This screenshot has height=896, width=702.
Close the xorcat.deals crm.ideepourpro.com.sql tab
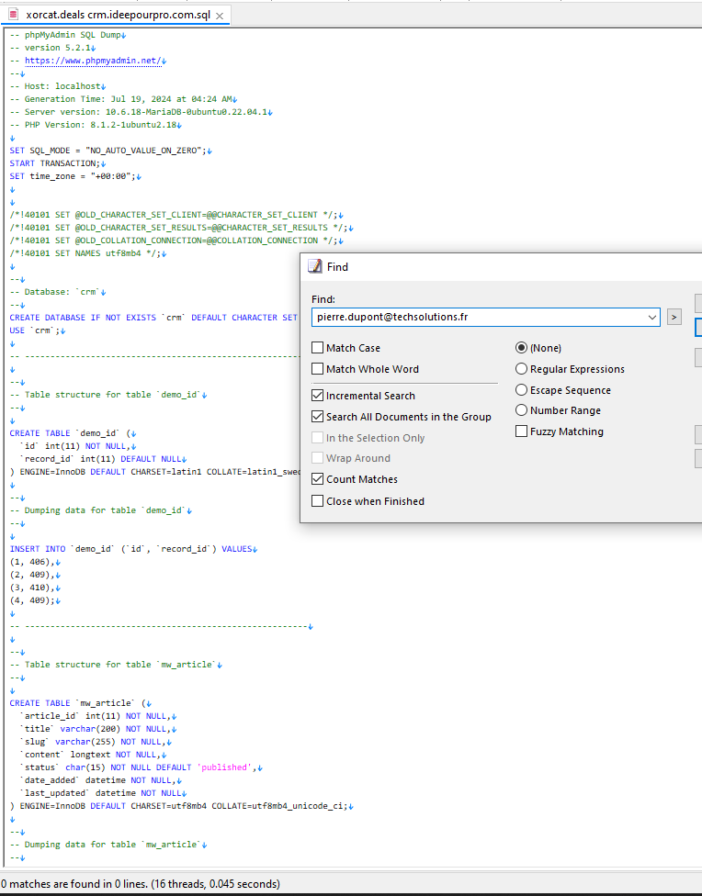[219, 16]
